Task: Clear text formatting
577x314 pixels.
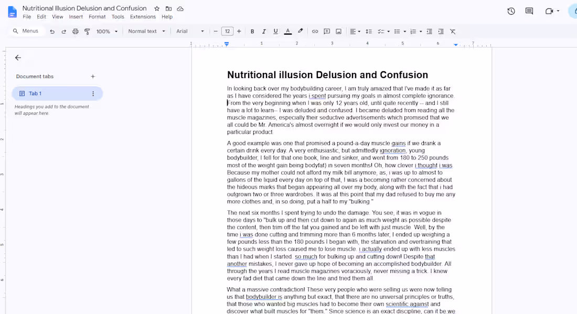Action: click(453, 31)
